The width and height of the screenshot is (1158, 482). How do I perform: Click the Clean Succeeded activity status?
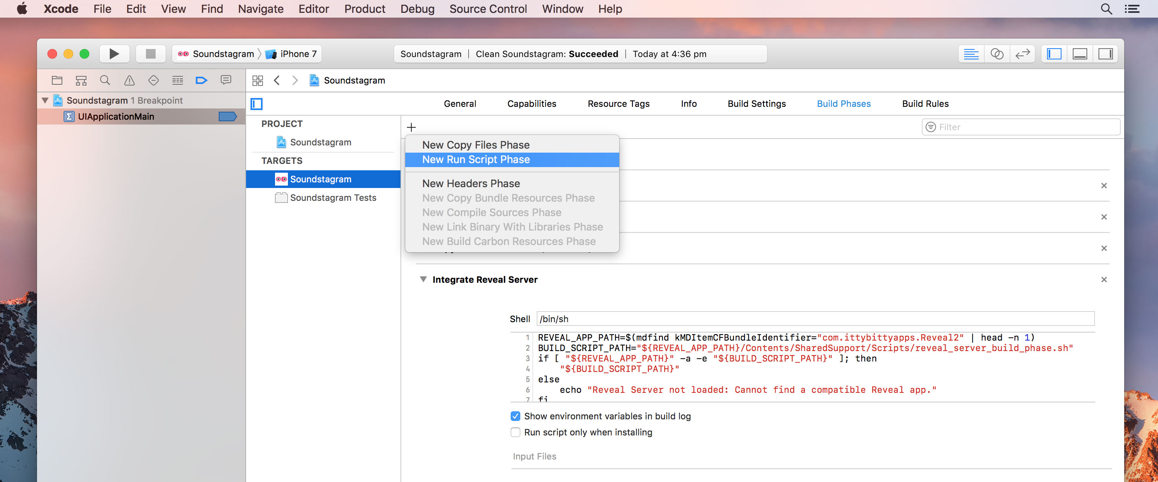(x=580, y=54)
